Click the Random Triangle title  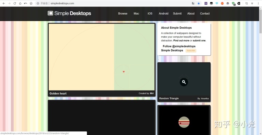point(169,98)
